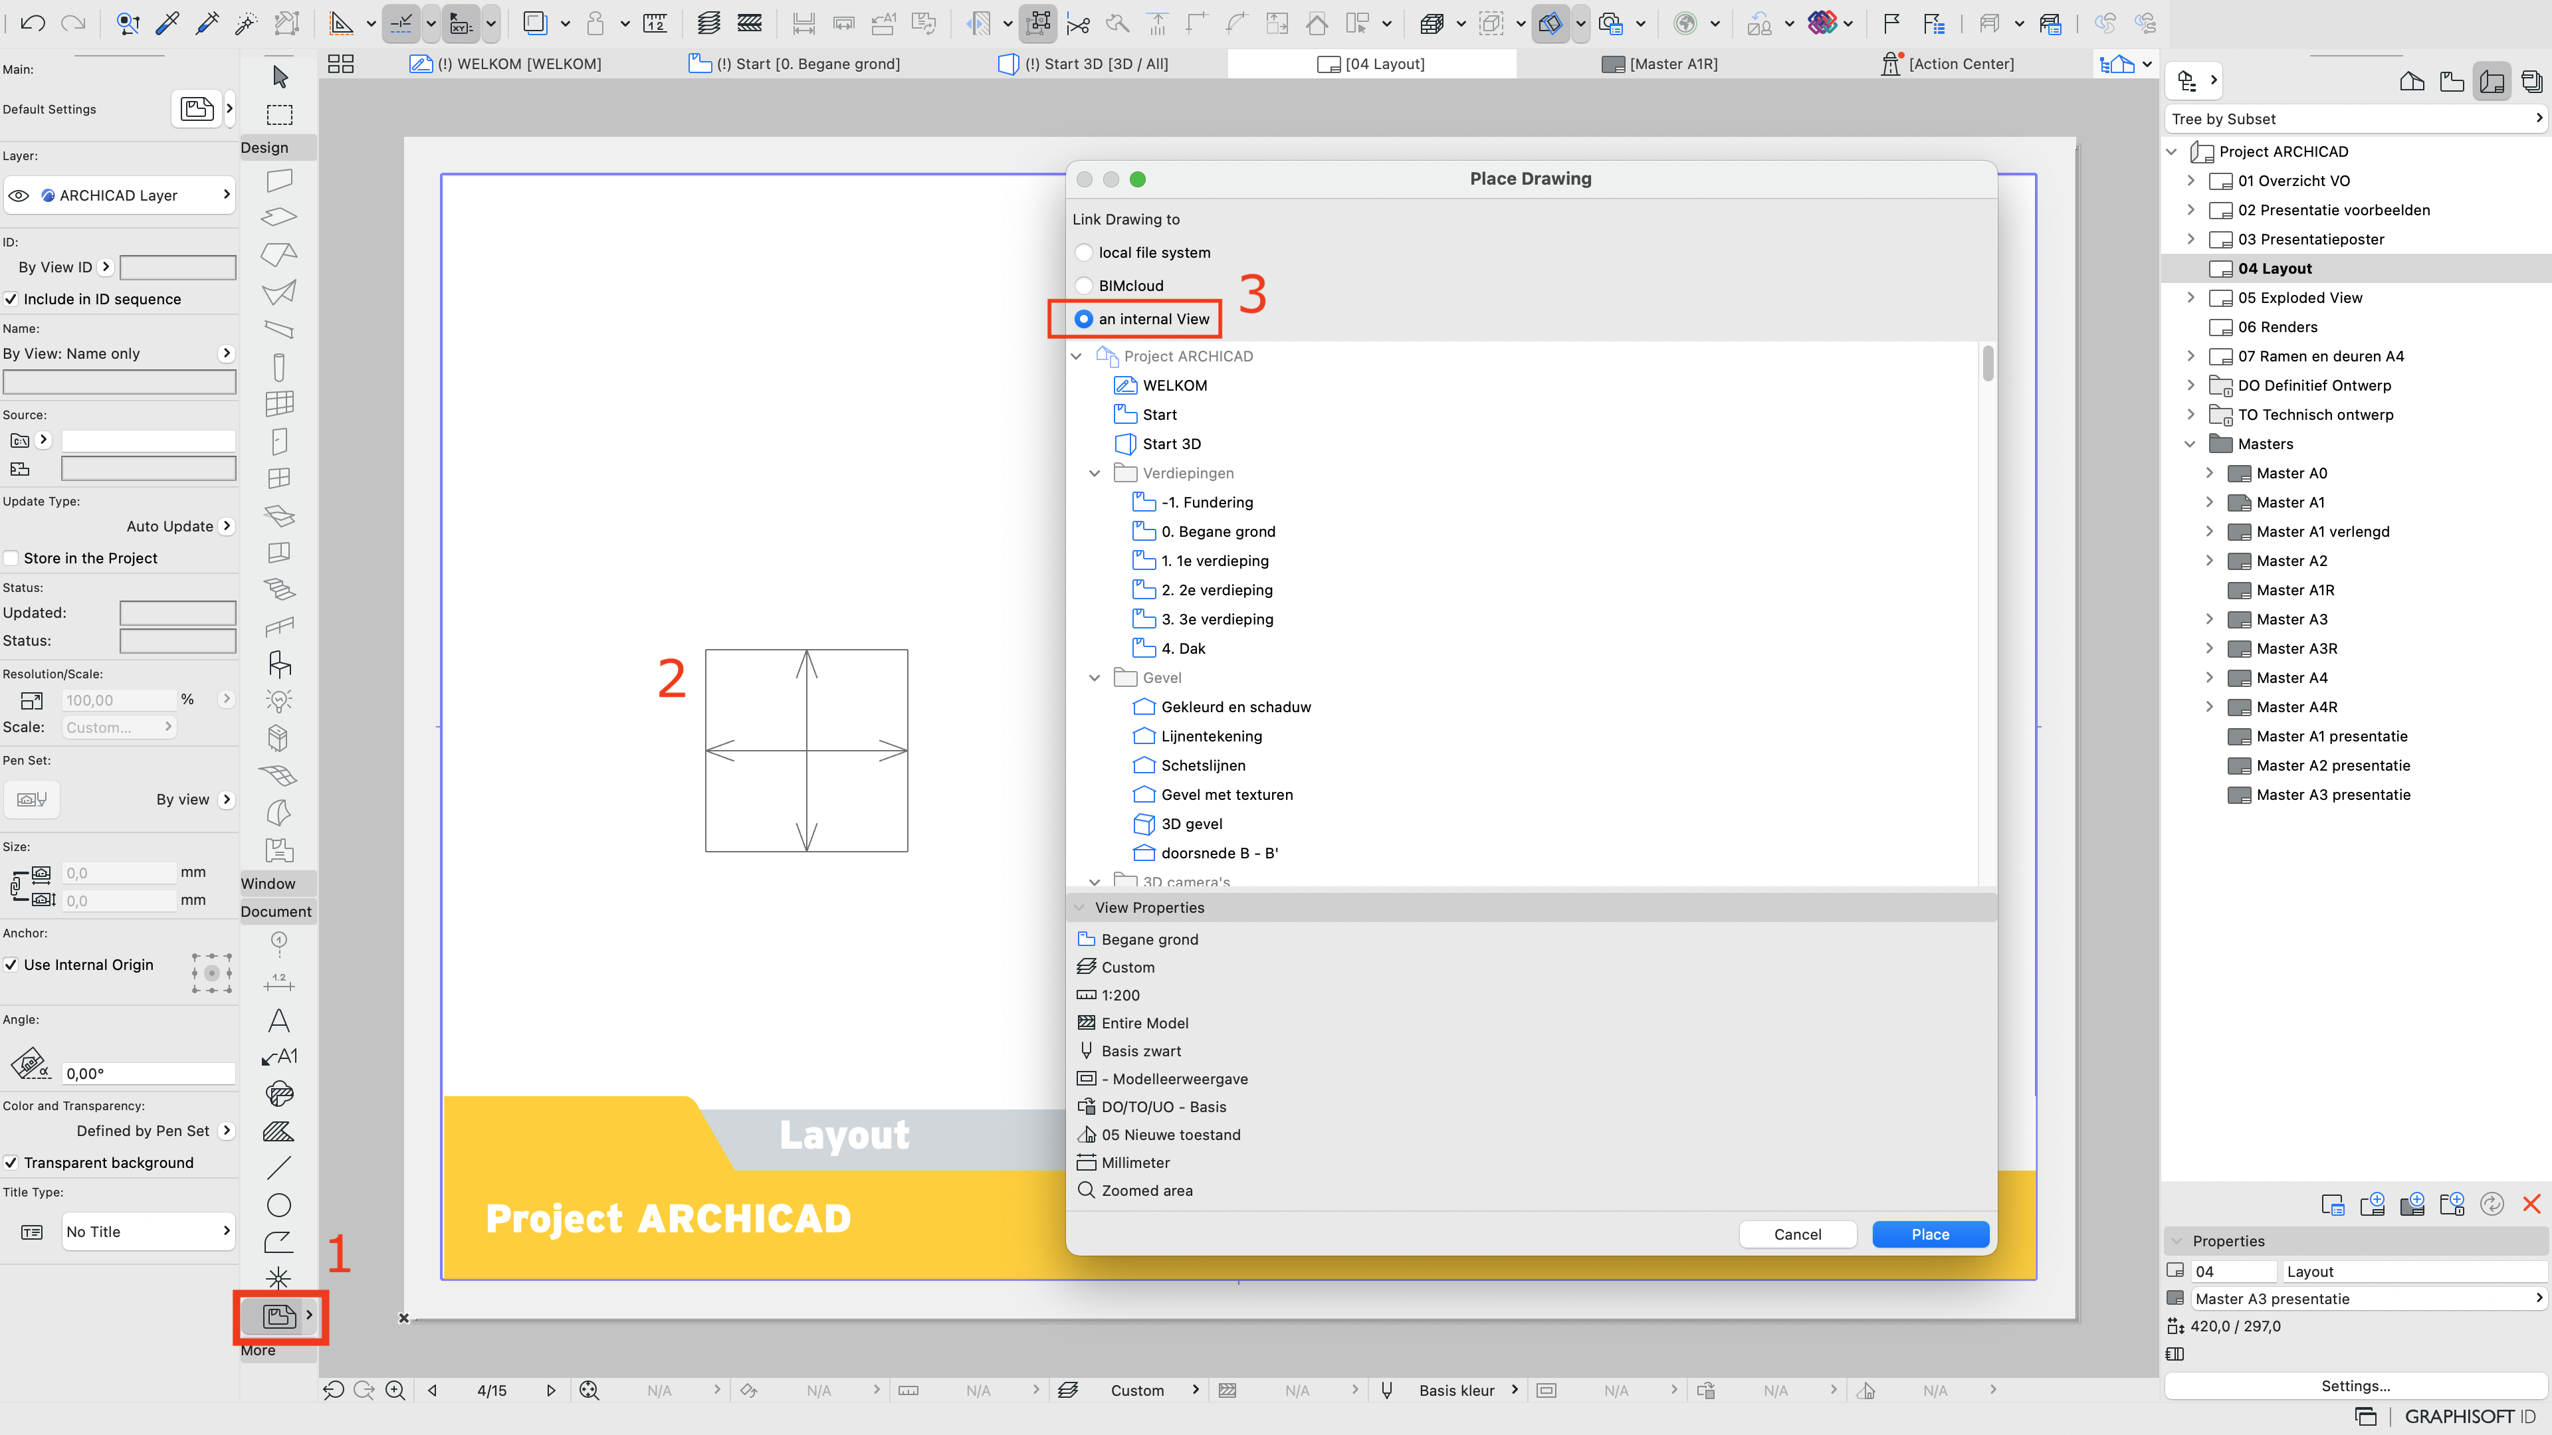Select the Stair tool
The height and width of the screenshot is (1435, 2552).
(279, 589)
